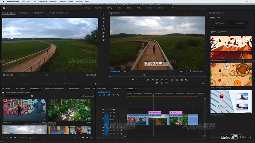Switch to Edit tab in Essential Graphics
Image resolution: width=255 pixels, height=143 pixels.
219,17
